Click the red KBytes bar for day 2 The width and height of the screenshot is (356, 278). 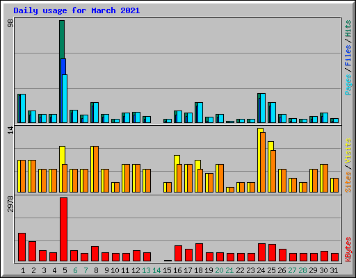tap(32, 252)
